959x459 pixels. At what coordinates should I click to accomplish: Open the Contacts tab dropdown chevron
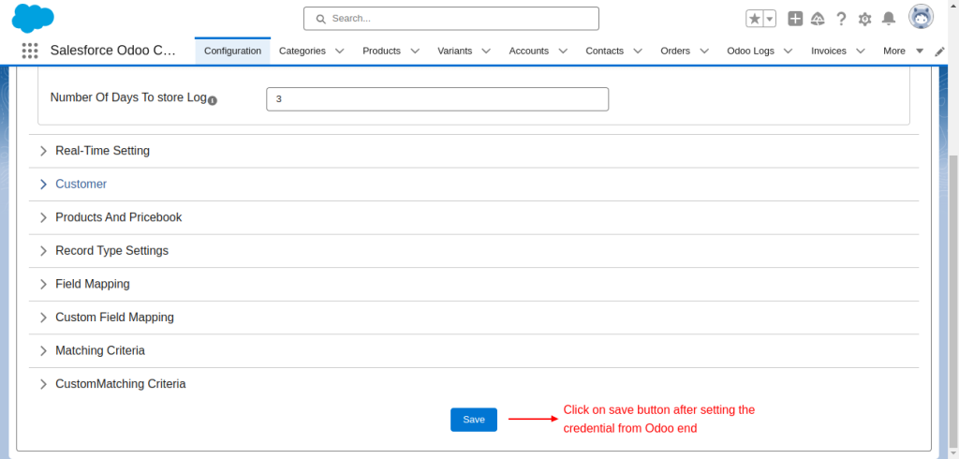638,51
